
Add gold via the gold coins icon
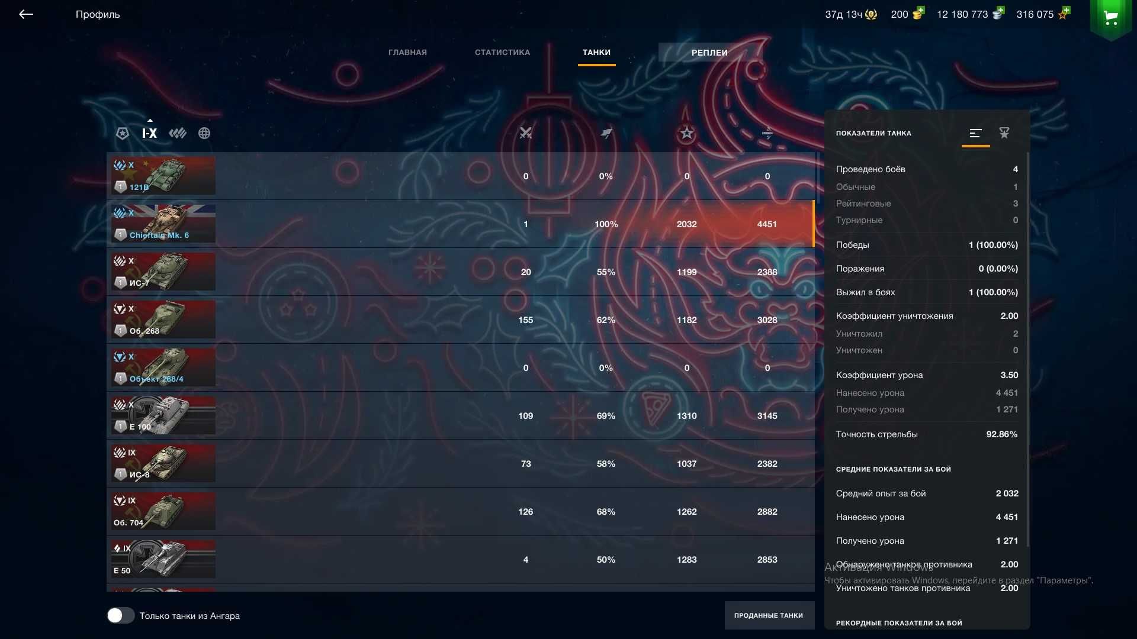(918, 13)
